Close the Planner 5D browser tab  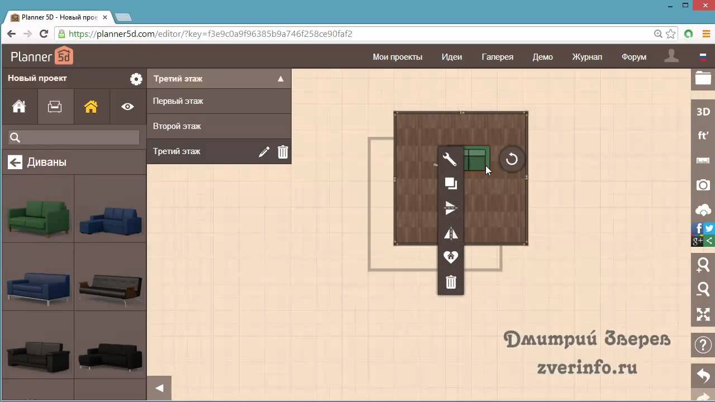(105, 17)
